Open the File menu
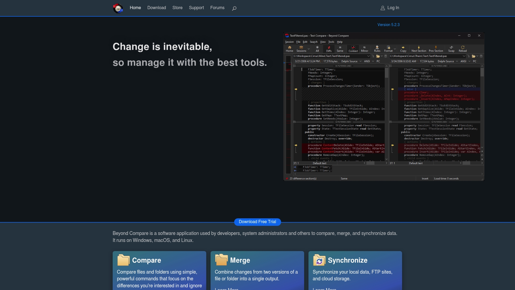 pos(298,42)
